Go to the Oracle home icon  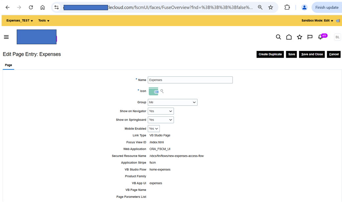[289, 37]
